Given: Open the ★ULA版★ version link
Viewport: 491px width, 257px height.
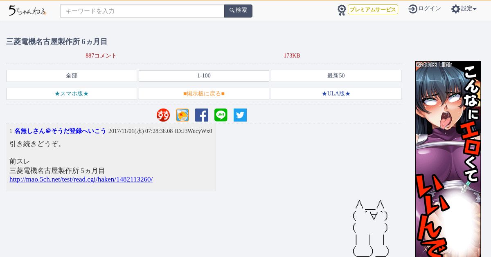Looking at the screenshot, I should tap(336, 94).
